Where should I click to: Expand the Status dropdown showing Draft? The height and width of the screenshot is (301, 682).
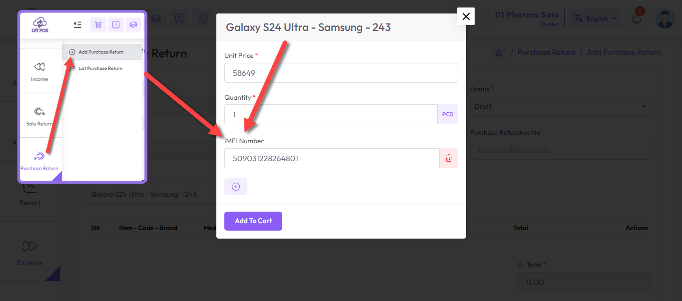559,106
